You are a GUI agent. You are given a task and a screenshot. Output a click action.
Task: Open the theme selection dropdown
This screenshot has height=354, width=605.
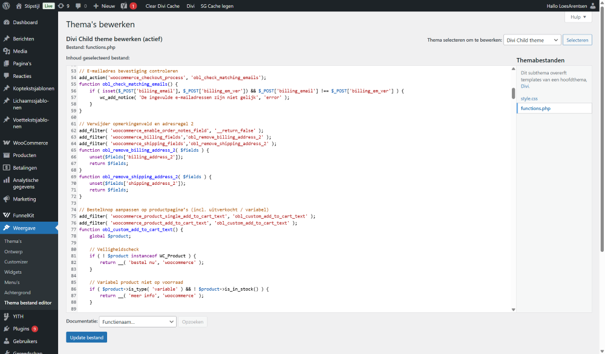pos(532,40)
